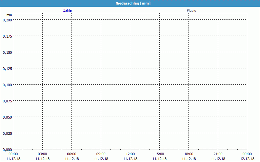Click the 0,175 y-axis value

tap(7, 36)
